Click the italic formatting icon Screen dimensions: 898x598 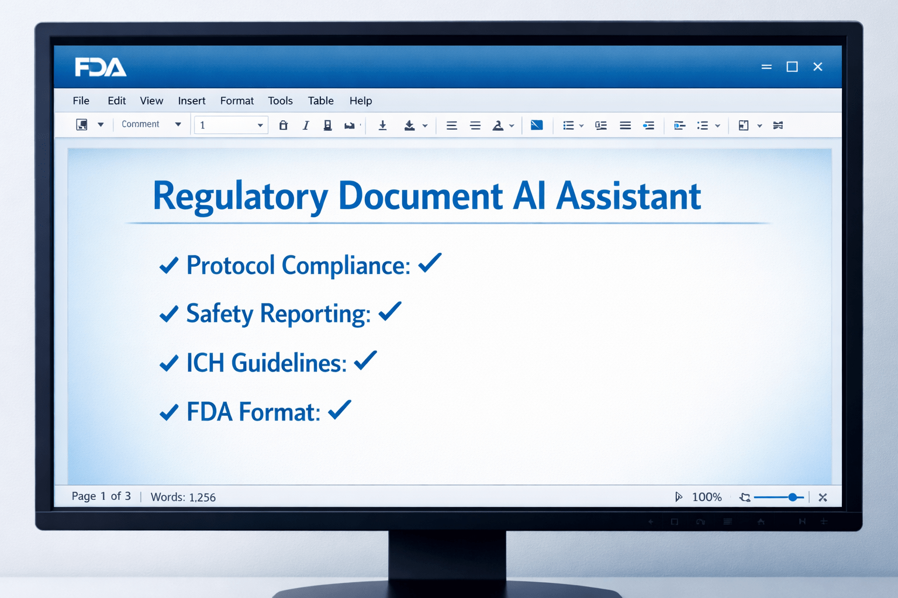click(x=306, y=126)
